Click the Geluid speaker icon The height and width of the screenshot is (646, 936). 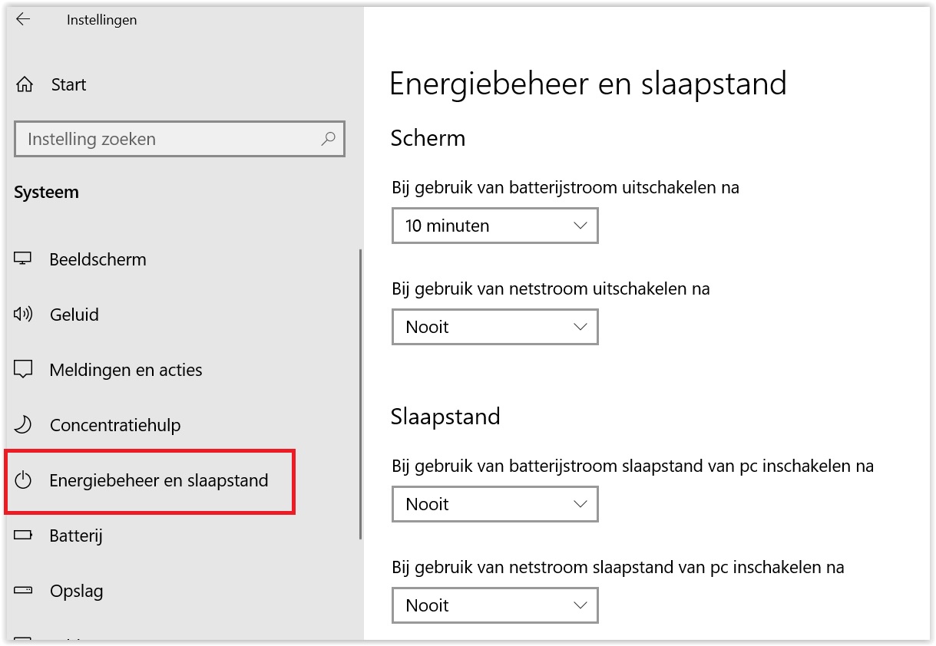23,315
